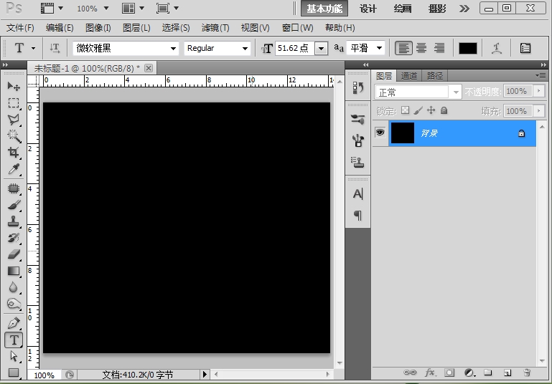
Task: Open the Paragraph panel icon
Action: point(357,215)
